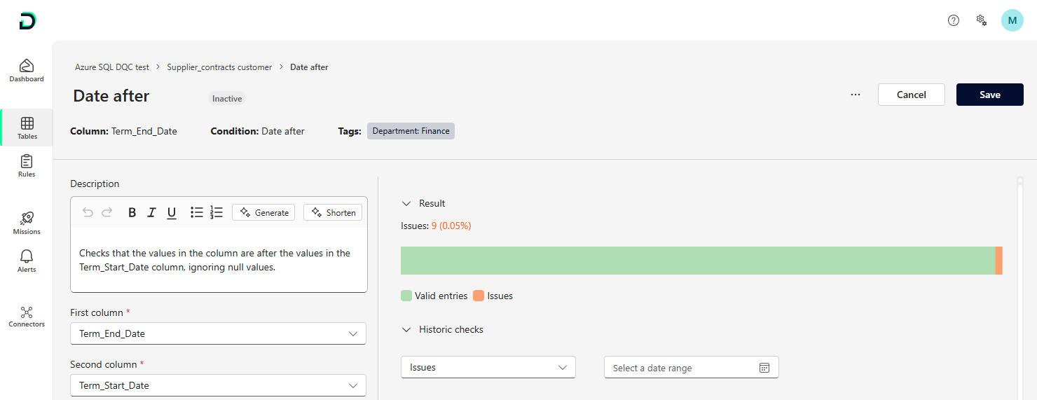The height and width of the screenshot is (400, 1037).
Task: Open the settings gear icon
Action: pos(982,20)
